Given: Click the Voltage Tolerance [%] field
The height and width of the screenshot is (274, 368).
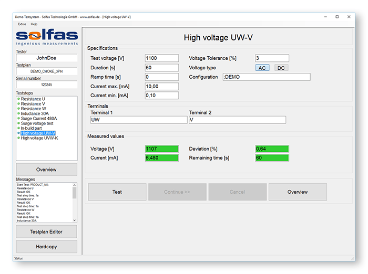Looking at the screenshot, I should tap(272, 58).
